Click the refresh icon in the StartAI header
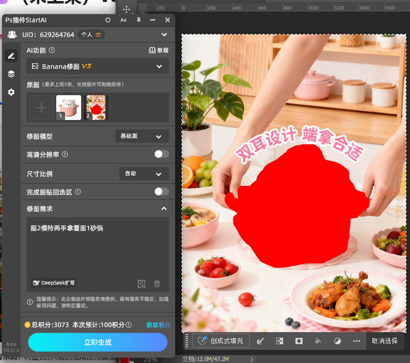410x363 pixels. 106,20
